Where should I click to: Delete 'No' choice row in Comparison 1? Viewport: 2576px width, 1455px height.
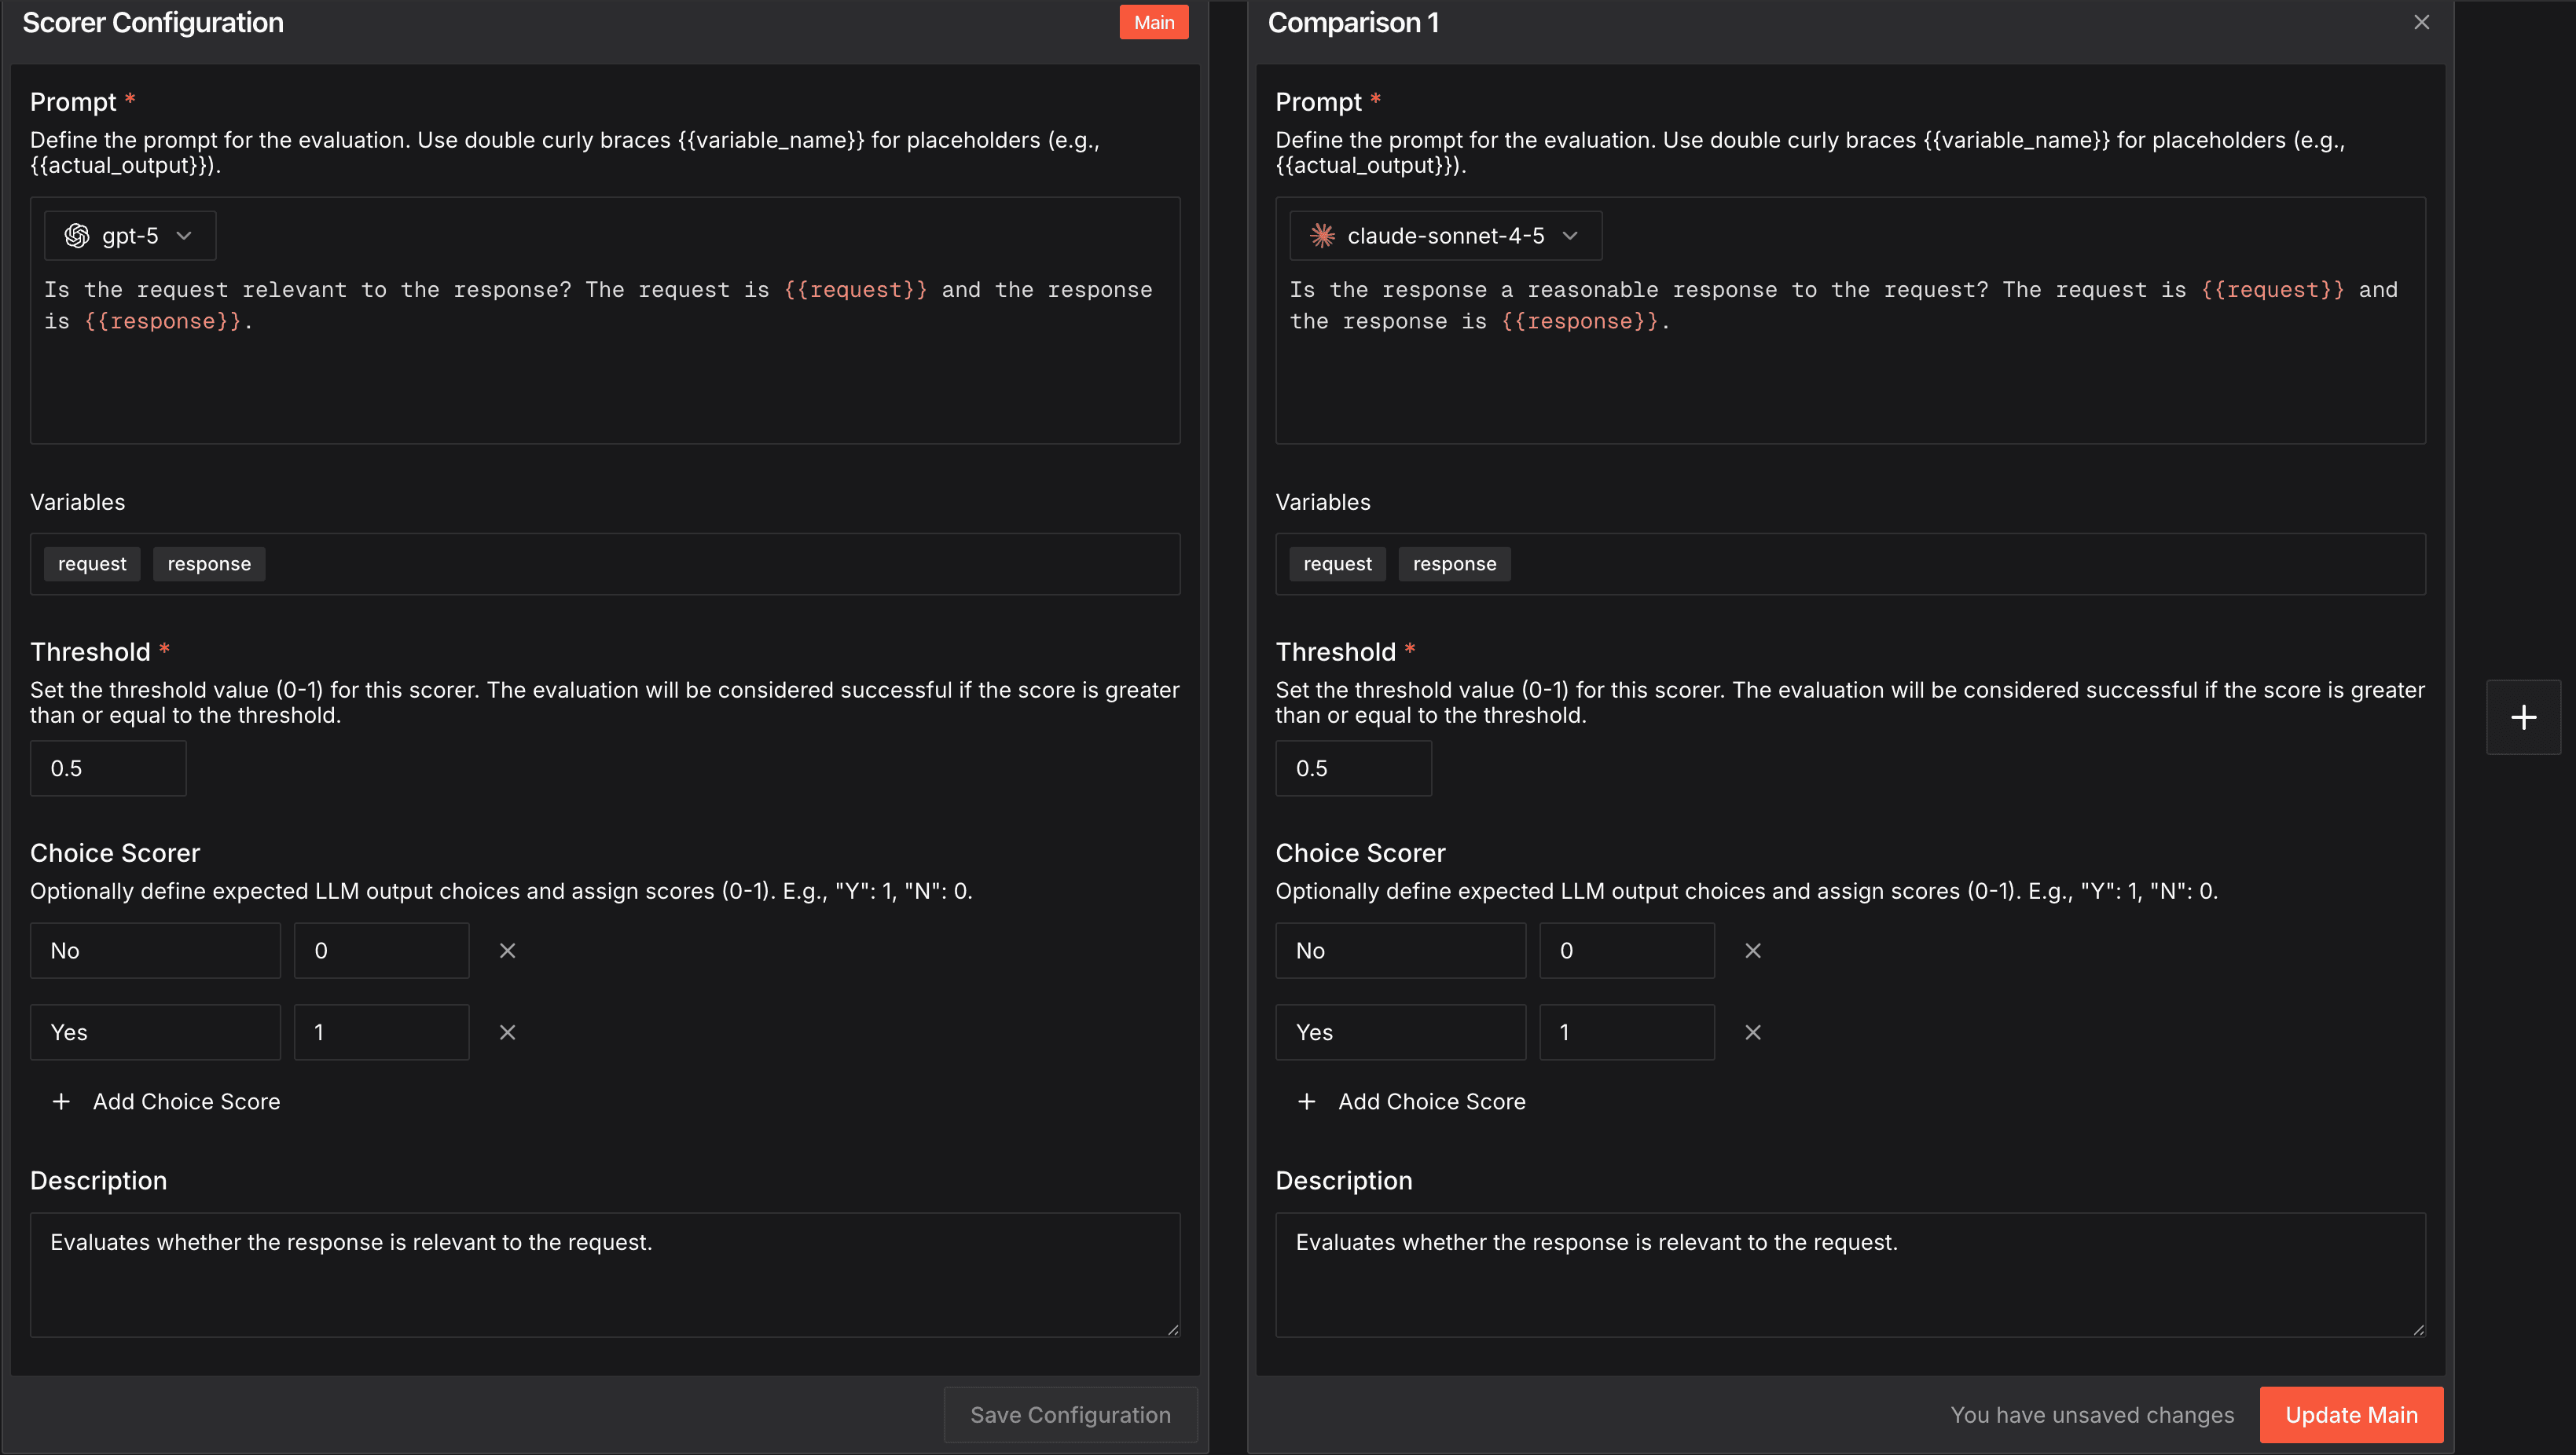[x=1752, y=950]
